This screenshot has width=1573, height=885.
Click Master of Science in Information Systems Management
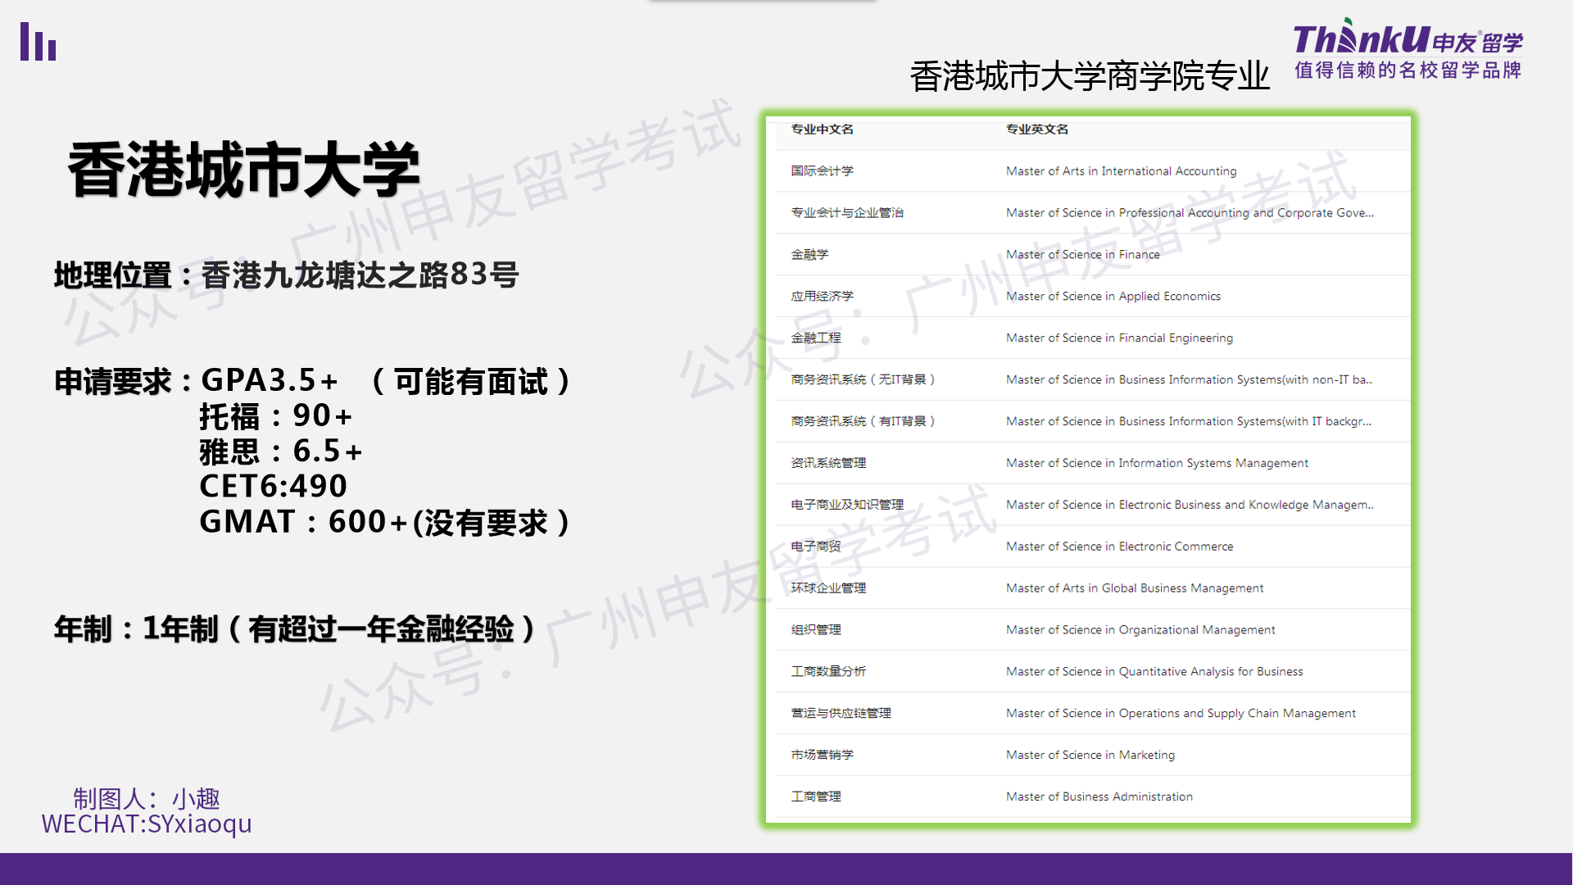(1157, 463)
